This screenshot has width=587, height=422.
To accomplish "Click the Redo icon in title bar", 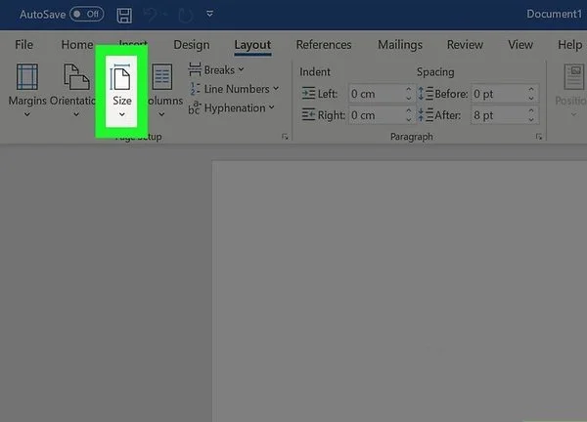I will pyautogui.click(x=185, y=16).
